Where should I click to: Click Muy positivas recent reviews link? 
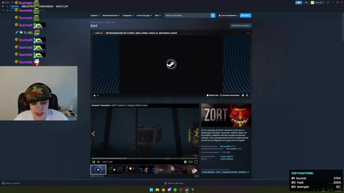click(x=225, y=146)
